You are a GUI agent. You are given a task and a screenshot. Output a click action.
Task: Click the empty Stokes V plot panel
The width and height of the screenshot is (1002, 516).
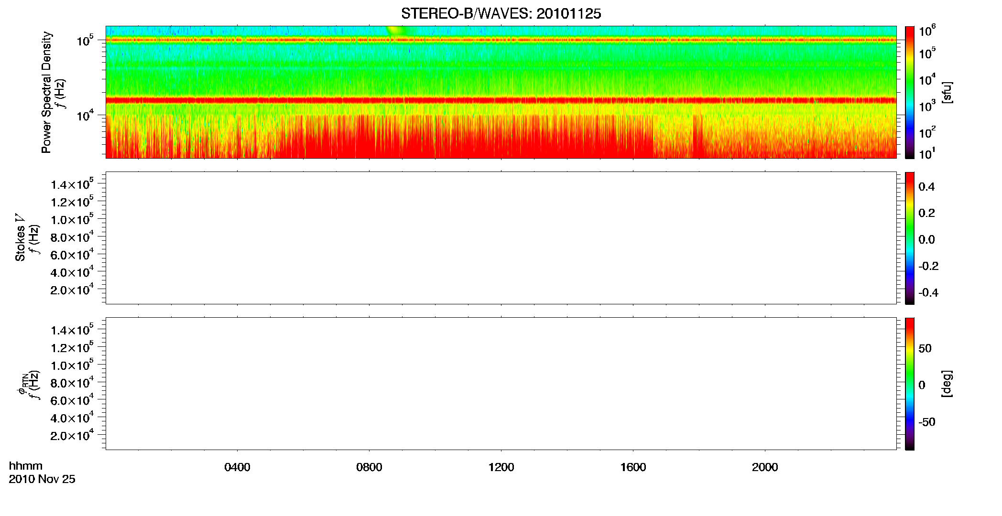click(x=501, y=238)
